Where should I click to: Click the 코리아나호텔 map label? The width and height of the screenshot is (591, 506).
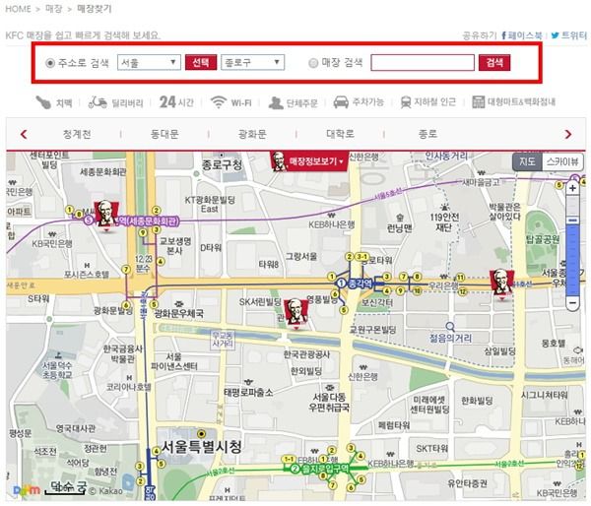pos(128,387)
